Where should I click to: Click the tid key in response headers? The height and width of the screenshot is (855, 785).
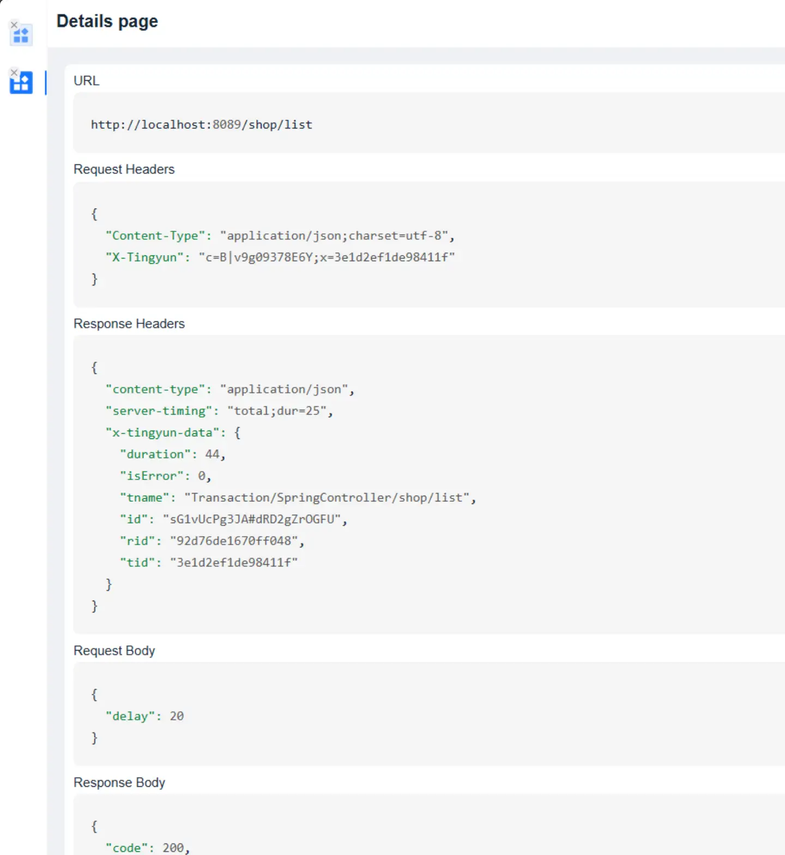tap(141, 563)
